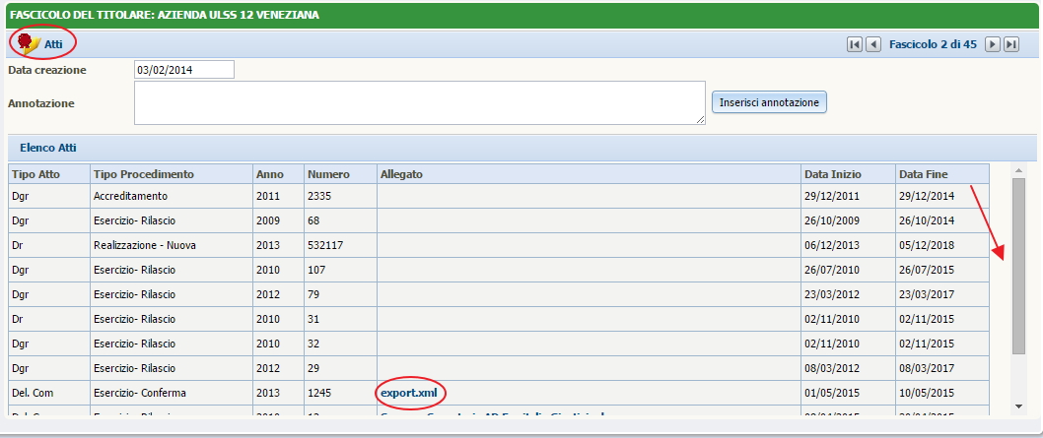Image resolution: width=1043 pixels, height=438 pixels.
Task: Click the Data Fine column header
Action: [x=923, y=174]
